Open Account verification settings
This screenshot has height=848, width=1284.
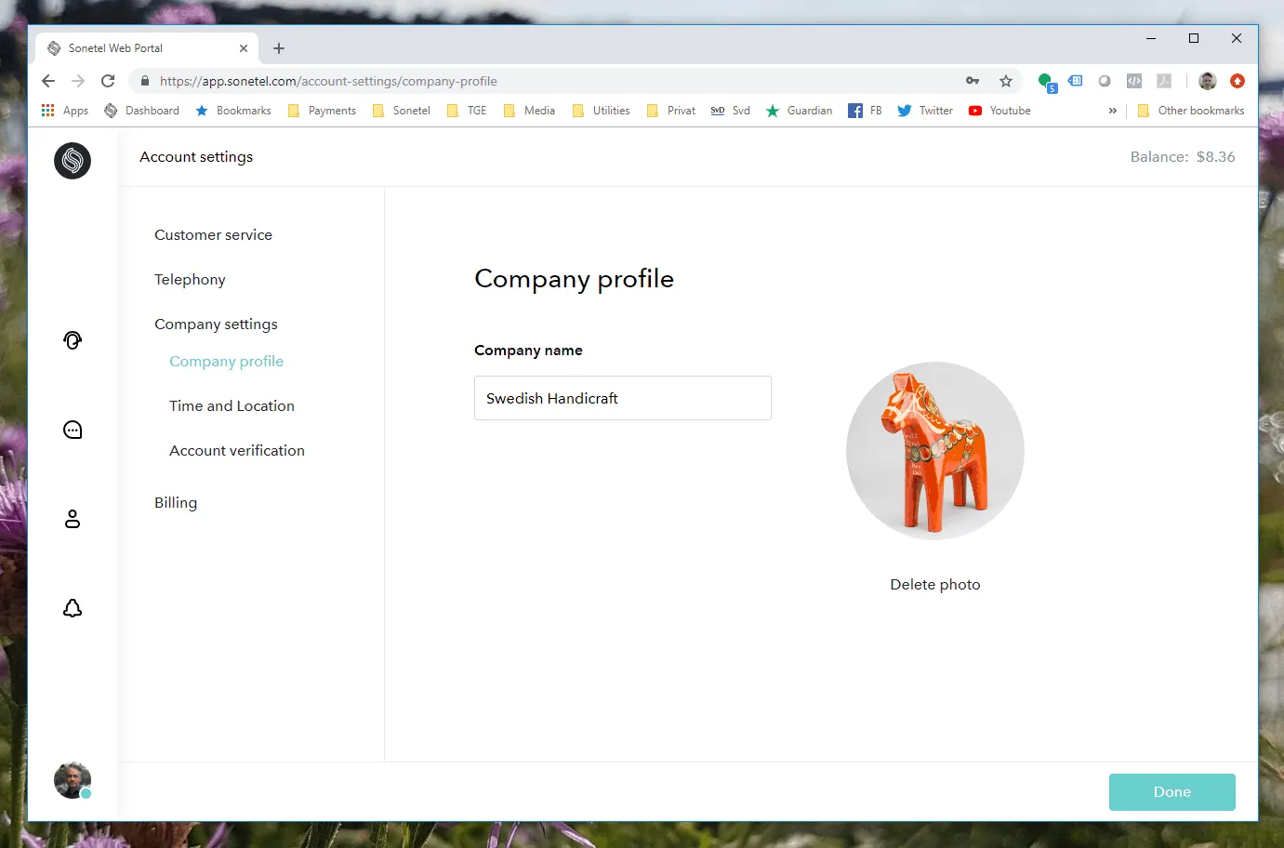pyautogui.click(x=236, y=451)
